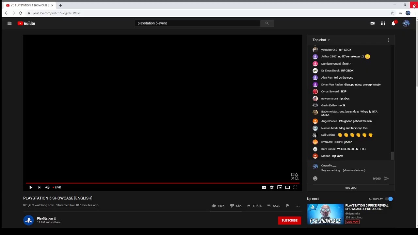Expand the Top chat dropdown

(321, 40)
